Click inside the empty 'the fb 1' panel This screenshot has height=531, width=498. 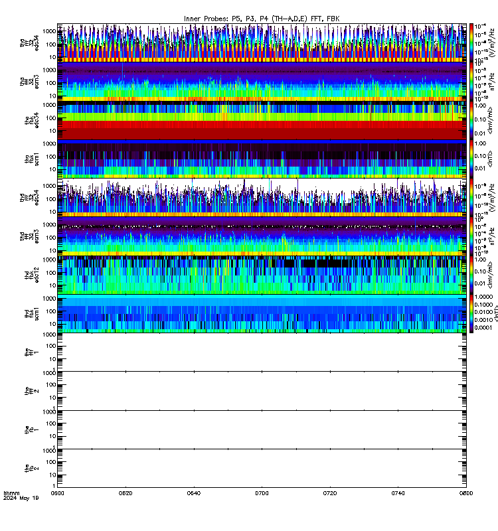coord(262,429)
